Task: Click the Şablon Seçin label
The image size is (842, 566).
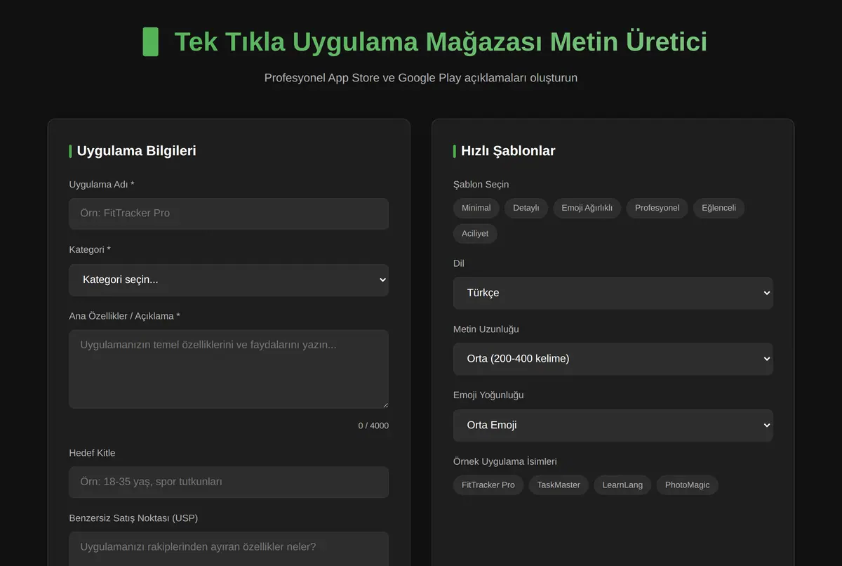Action: point(481,185)
